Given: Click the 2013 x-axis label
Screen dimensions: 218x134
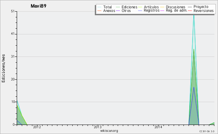Looking at the screenshot, I should click(98, 127).
